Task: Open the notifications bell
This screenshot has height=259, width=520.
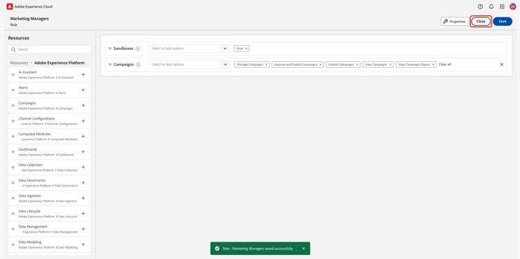Action: tap(491, 7)
